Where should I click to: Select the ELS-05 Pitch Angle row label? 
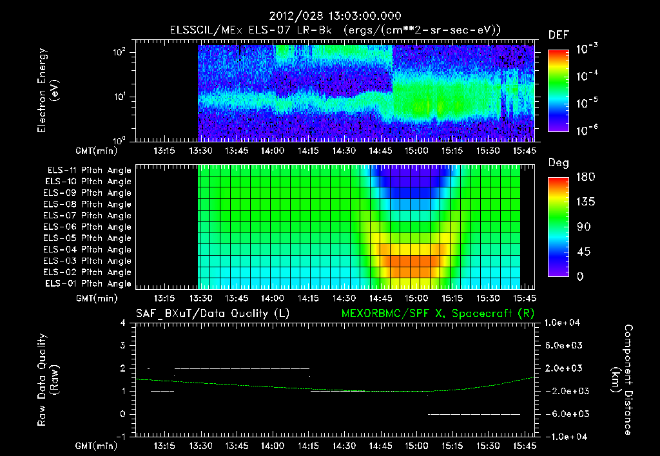pos(87,238)
